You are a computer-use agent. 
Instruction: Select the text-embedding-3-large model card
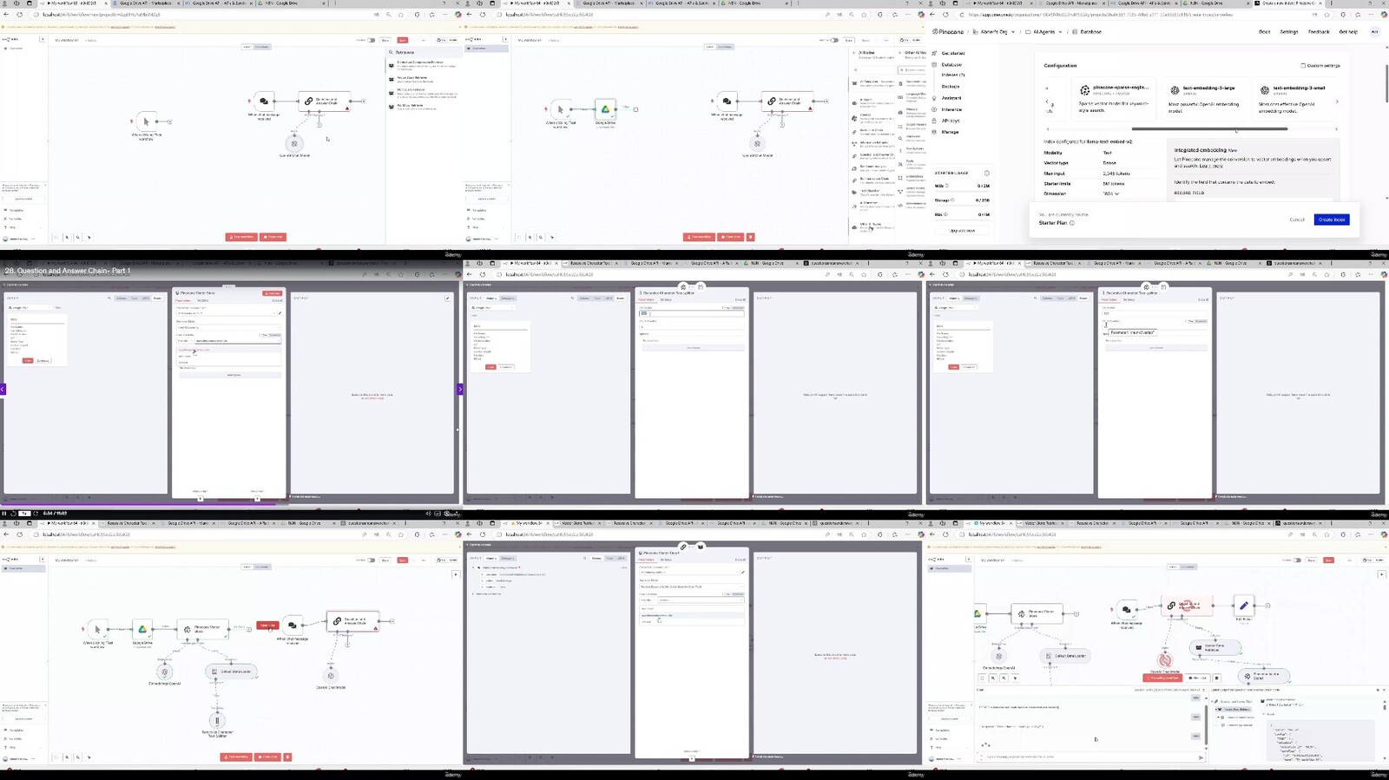1205,99
